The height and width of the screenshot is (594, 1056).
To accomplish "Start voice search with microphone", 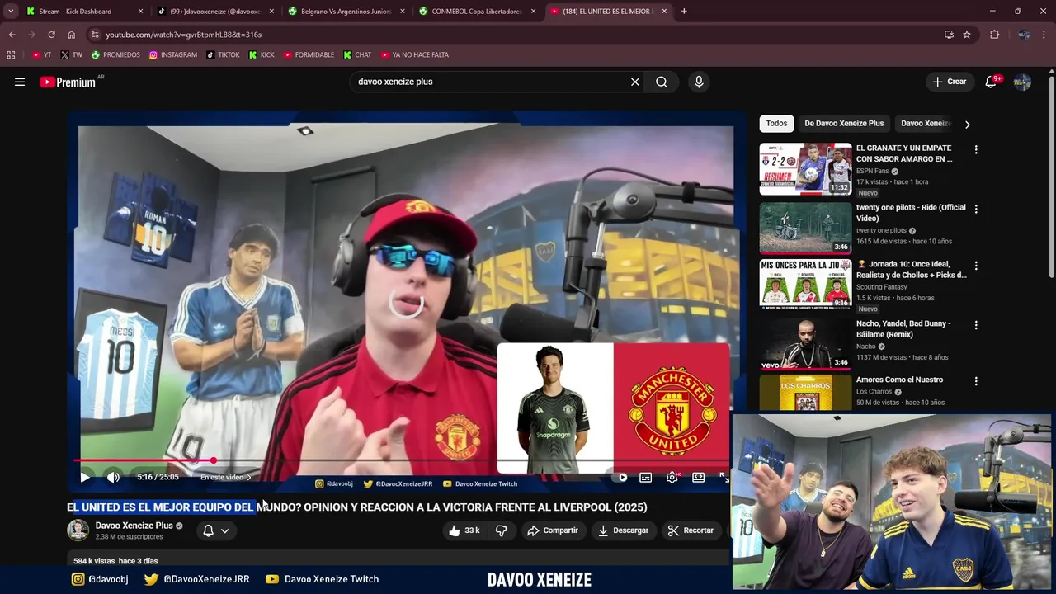I will [x=699, y=82].
